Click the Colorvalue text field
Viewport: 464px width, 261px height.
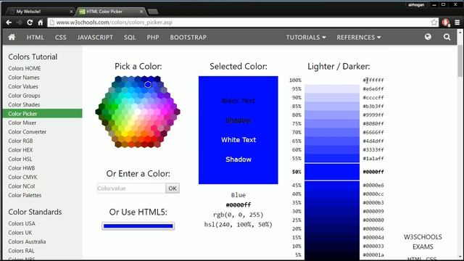tap(131, 188)
